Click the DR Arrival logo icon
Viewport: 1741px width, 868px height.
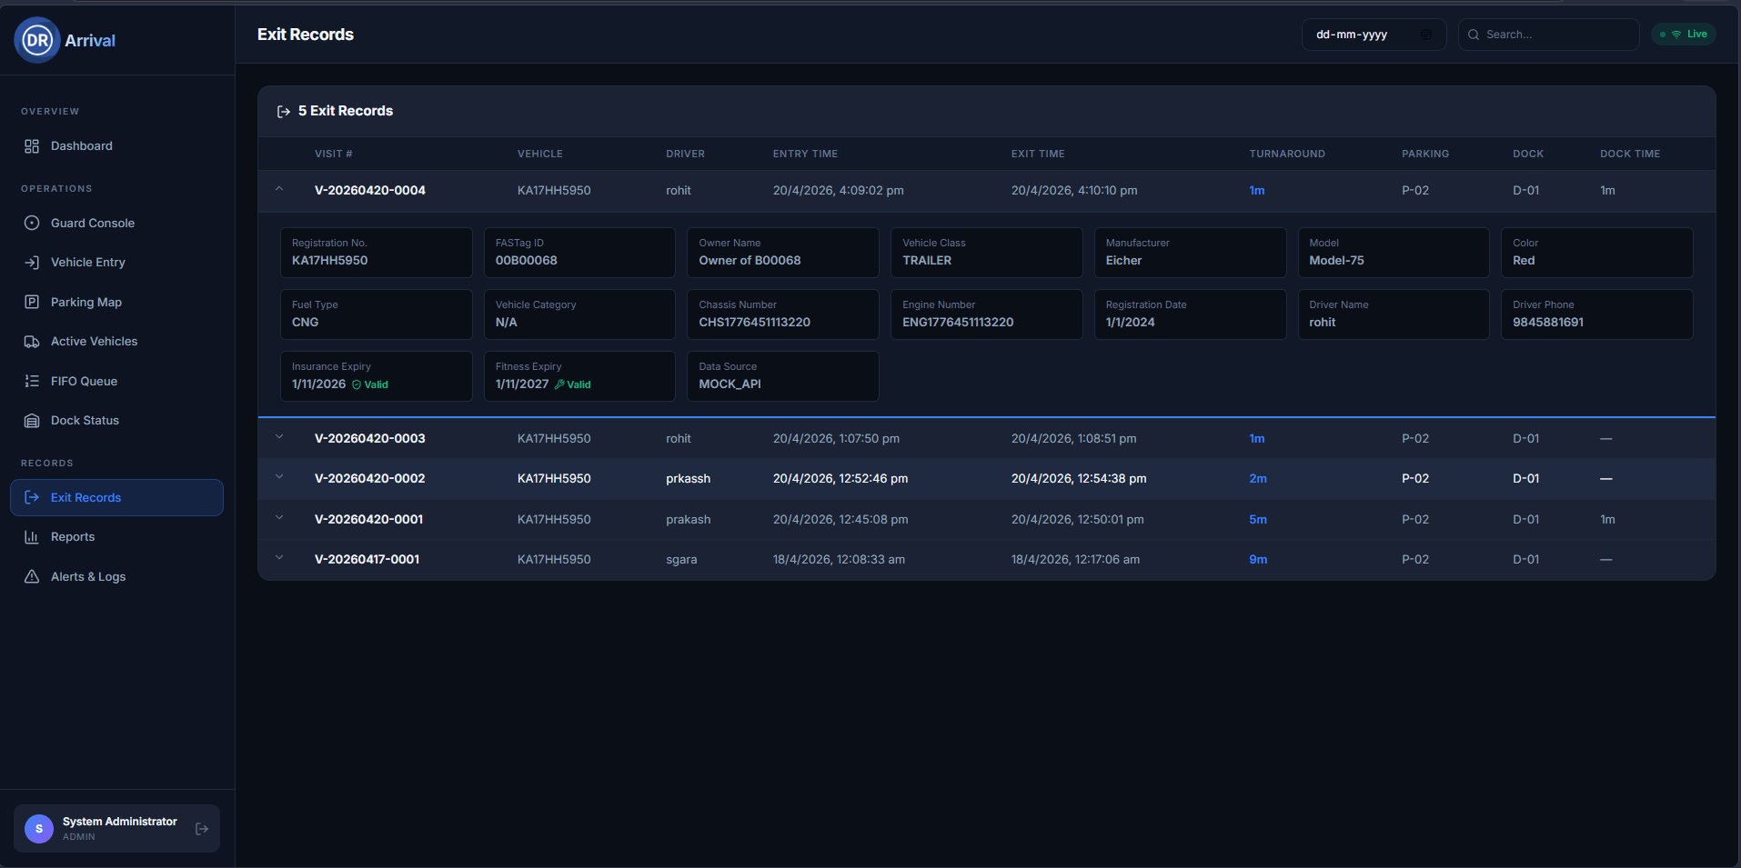[x=37, y=40]
